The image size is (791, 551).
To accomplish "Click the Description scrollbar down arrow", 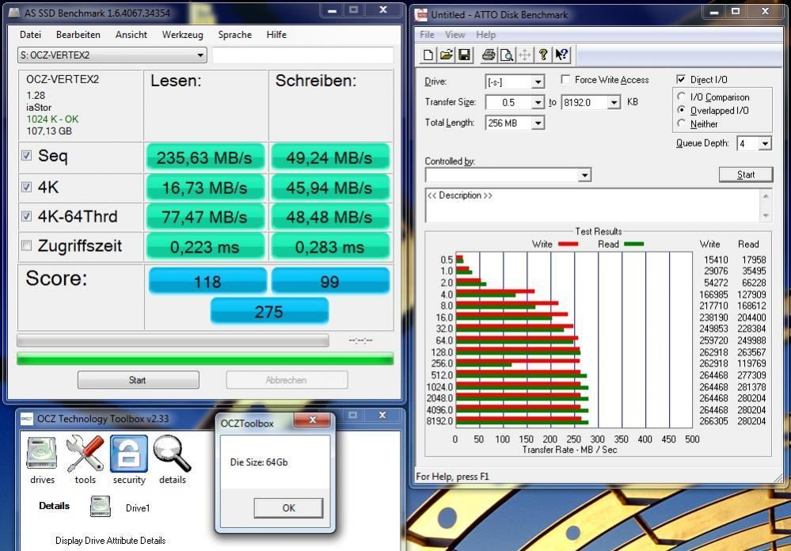I will 766,215.
